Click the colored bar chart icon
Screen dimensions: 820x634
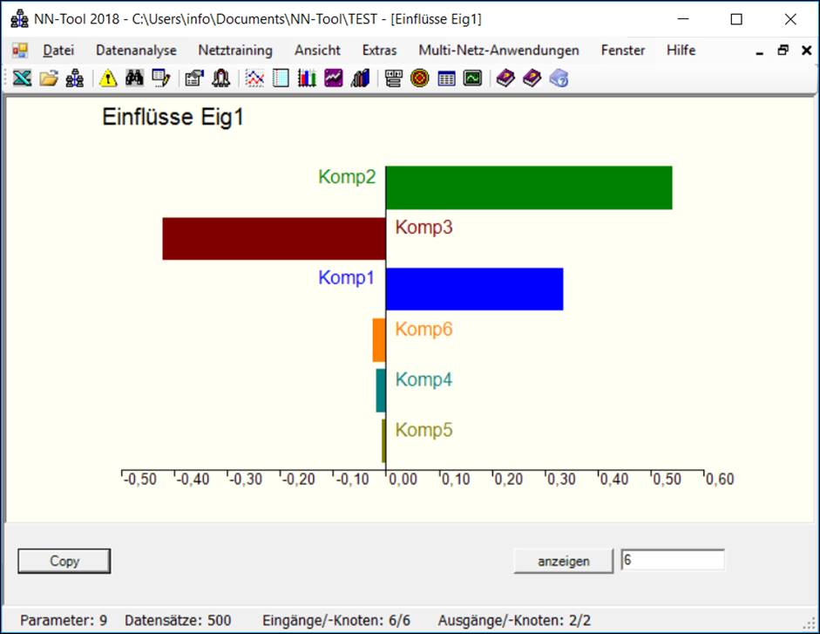click(307, 78)
